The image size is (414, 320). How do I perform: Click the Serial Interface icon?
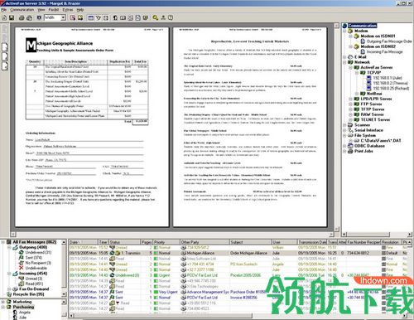pos(350,130)
